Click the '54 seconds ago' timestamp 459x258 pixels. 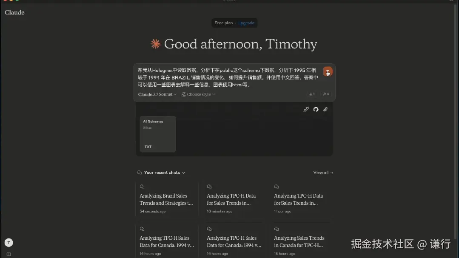tap(153, 211)
